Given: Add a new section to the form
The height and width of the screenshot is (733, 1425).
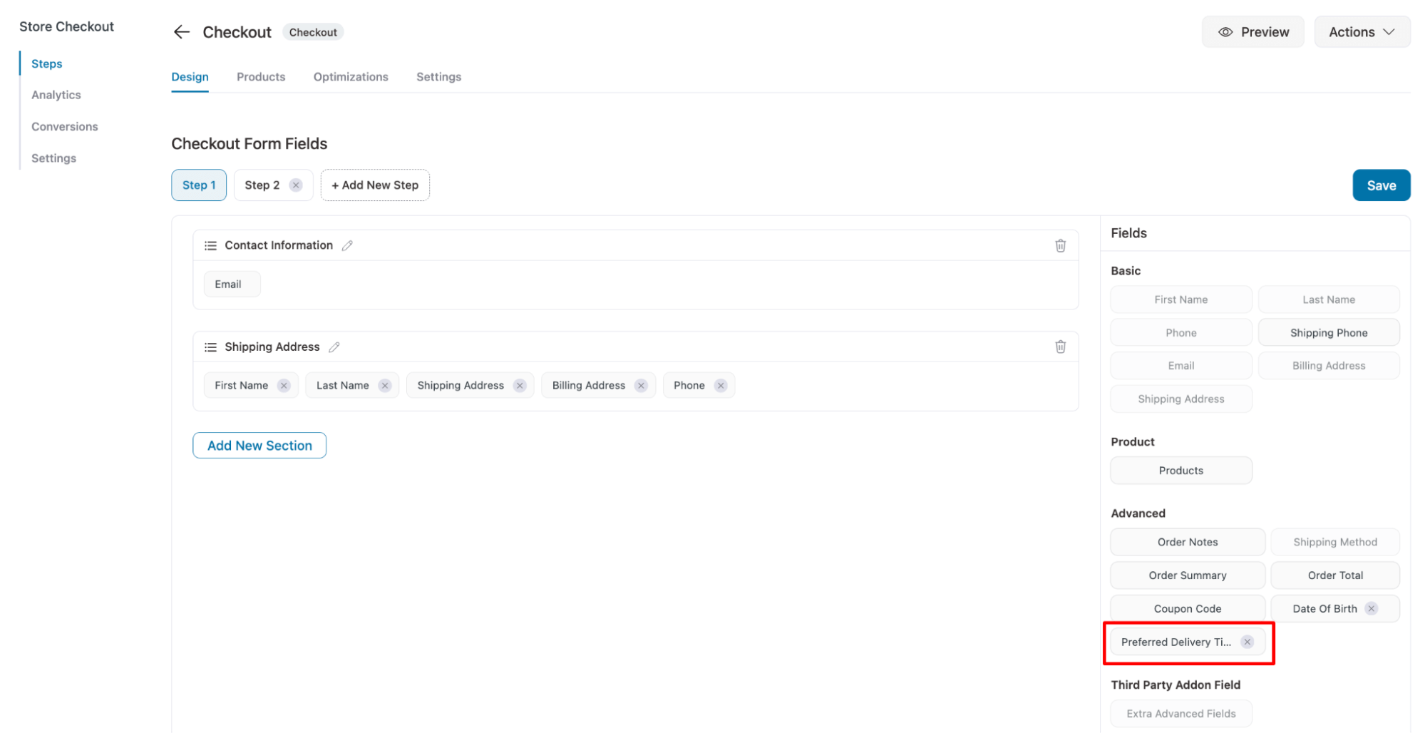Looking at the screenshot, I should coord(259,446).
